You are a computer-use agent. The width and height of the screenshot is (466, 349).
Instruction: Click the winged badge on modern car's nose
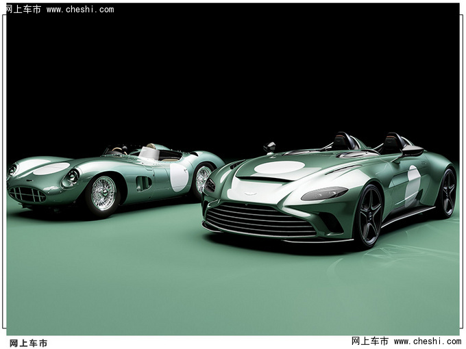pyautogui.click(x=250, y=193)
